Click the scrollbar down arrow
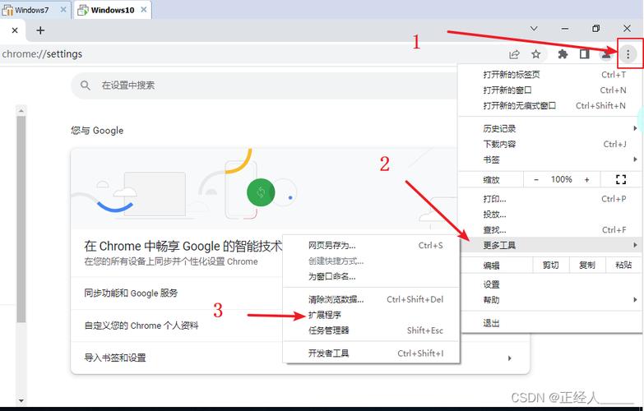Screen dimensions: 644x411 point(21,400)
